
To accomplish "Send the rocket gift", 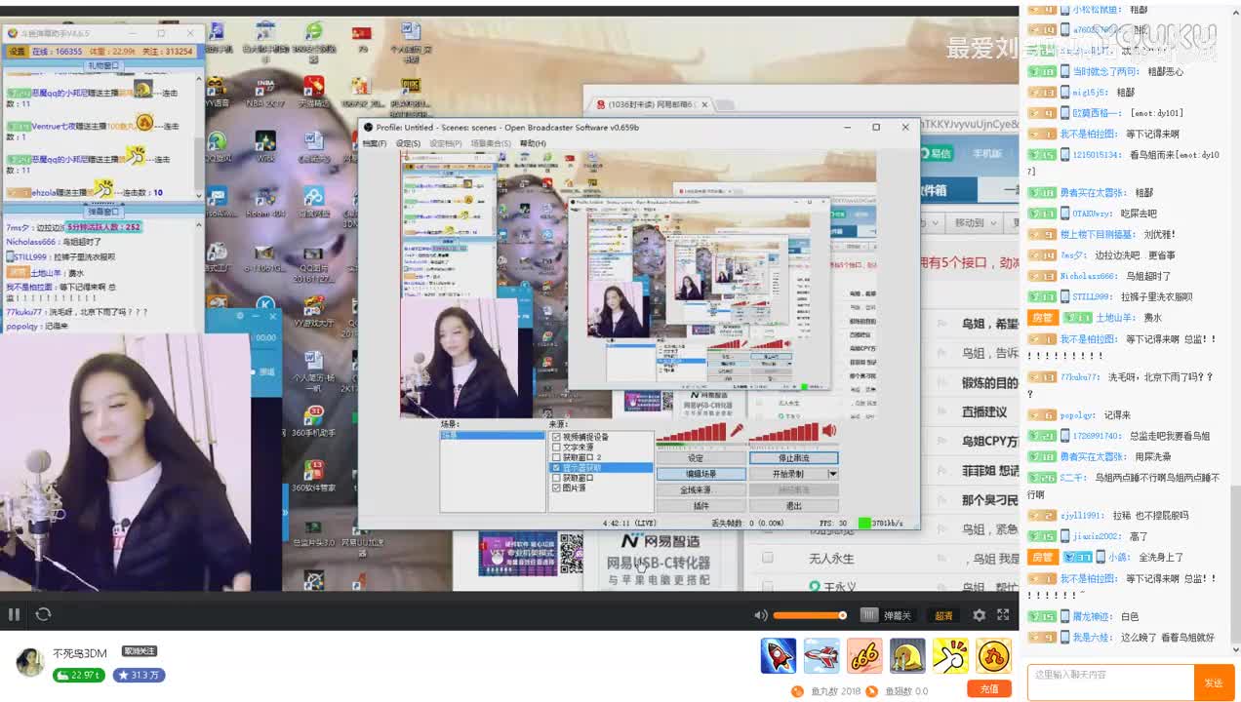I will tap(779, 656).
